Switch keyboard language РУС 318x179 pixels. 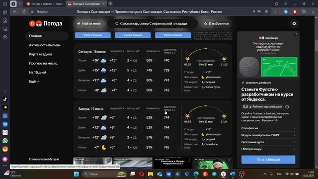click(279, 174)
